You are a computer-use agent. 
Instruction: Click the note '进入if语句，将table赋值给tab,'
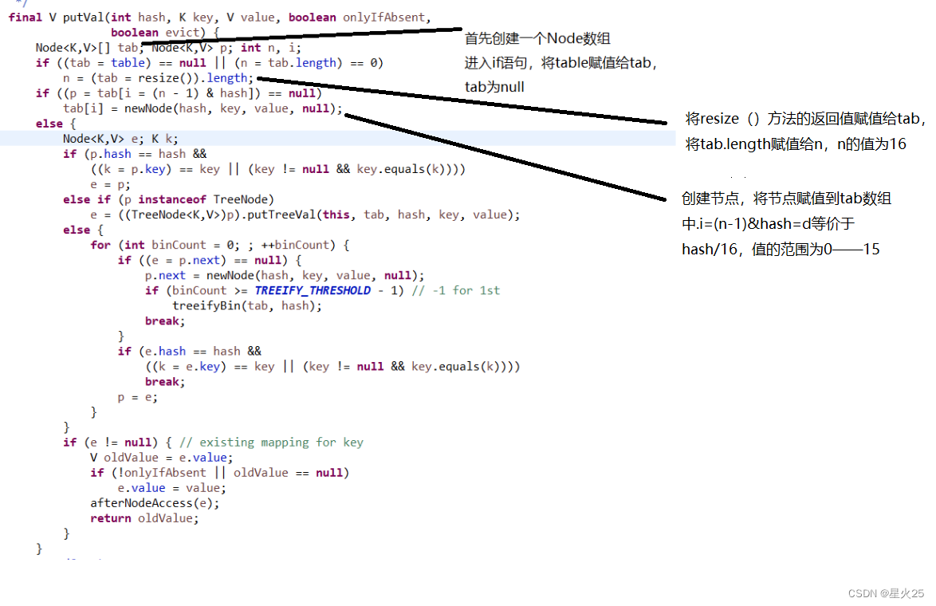pos(561,63)
